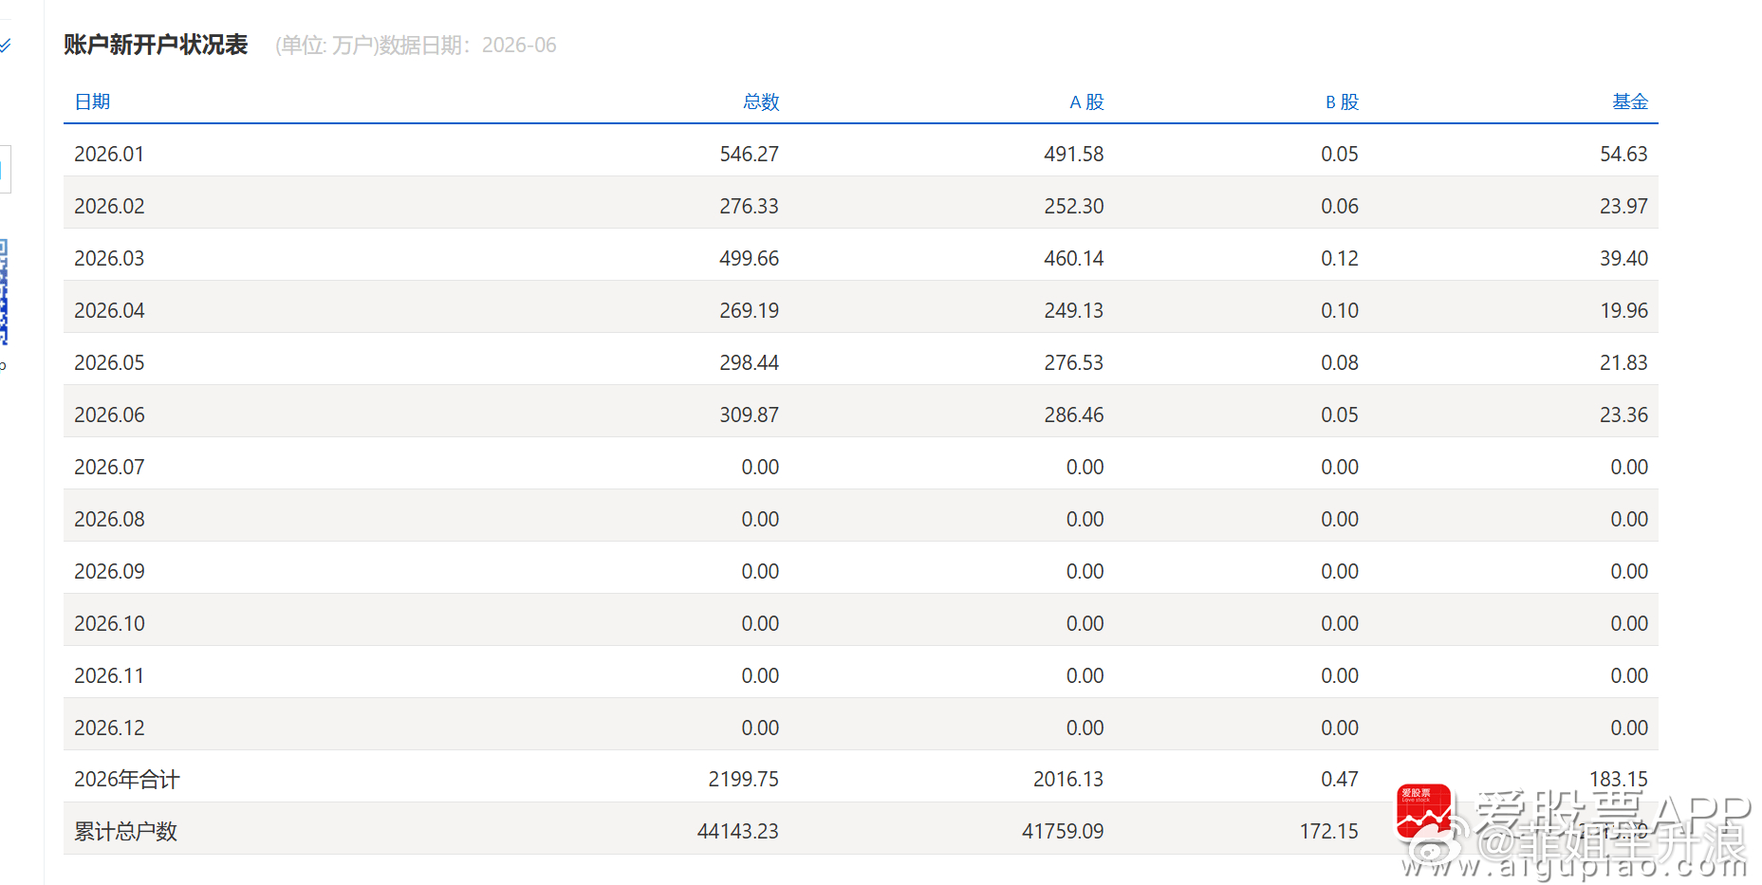Click fund value 23.36
The image size is (1762, 885).
coord(1623,415)
